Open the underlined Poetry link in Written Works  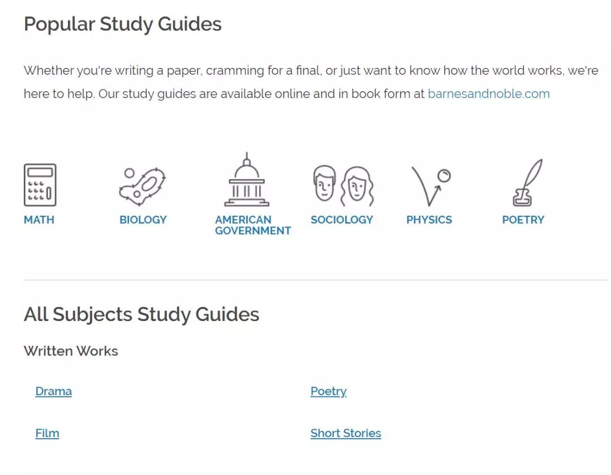[328, 391]
